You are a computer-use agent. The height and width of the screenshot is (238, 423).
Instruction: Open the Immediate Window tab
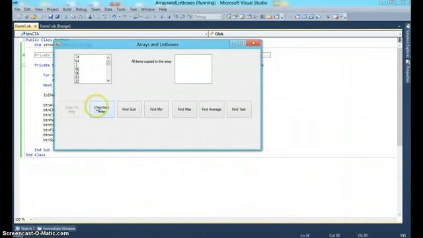tap(57, 229)
